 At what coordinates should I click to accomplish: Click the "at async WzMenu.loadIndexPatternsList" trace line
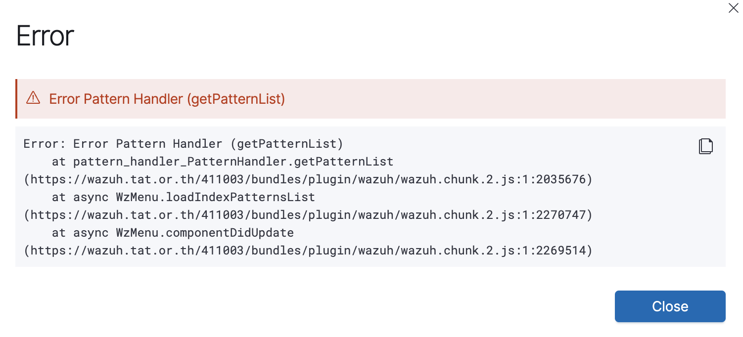point(183,197)
